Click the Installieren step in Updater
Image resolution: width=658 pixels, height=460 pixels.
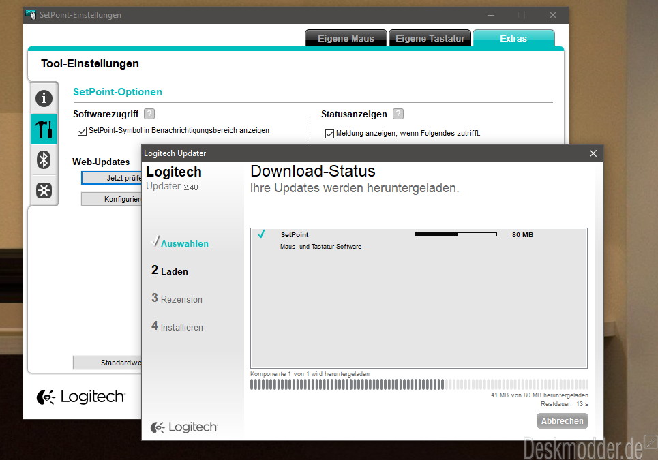point(177,326)
